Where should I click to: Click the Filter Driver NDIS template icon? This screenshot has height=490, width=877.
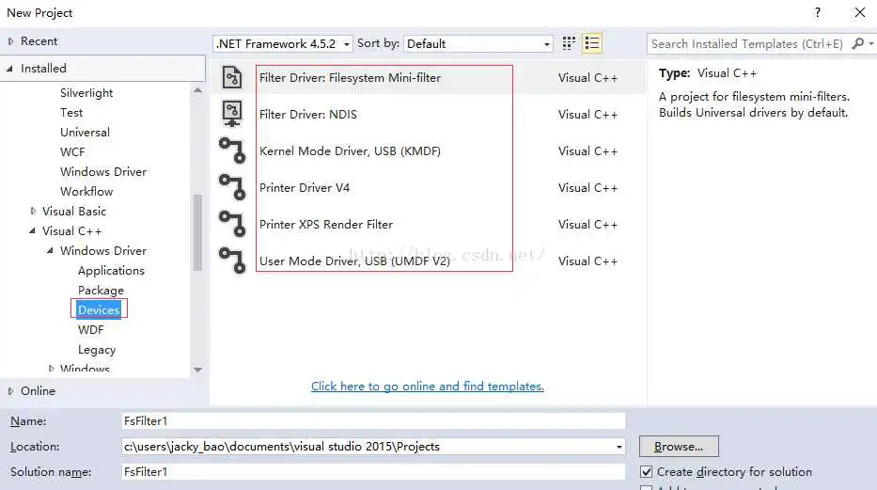click(231, 115)
